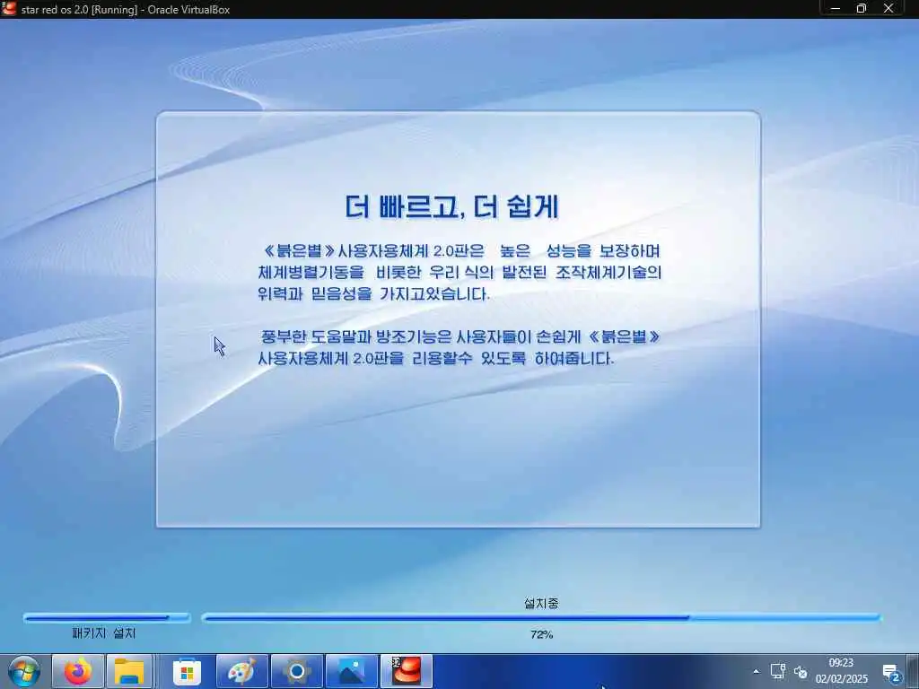
Task: Select the VirtualBox VM taskbar icon
Action: tap(407, 671)
